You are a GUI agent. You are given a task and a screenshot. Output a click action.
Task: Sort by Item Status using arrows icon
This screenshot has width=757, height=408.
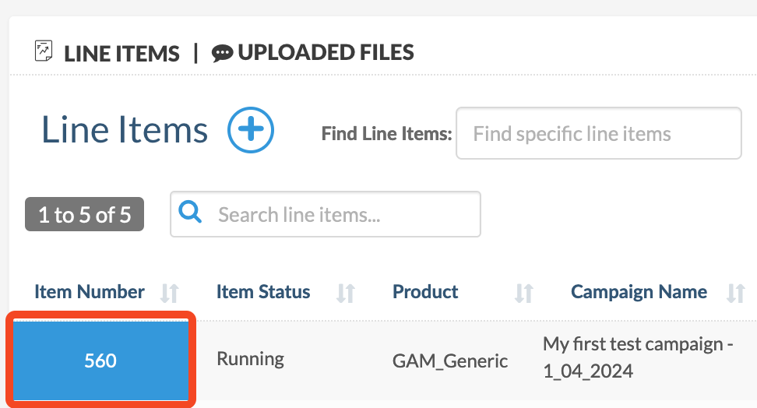346,293
